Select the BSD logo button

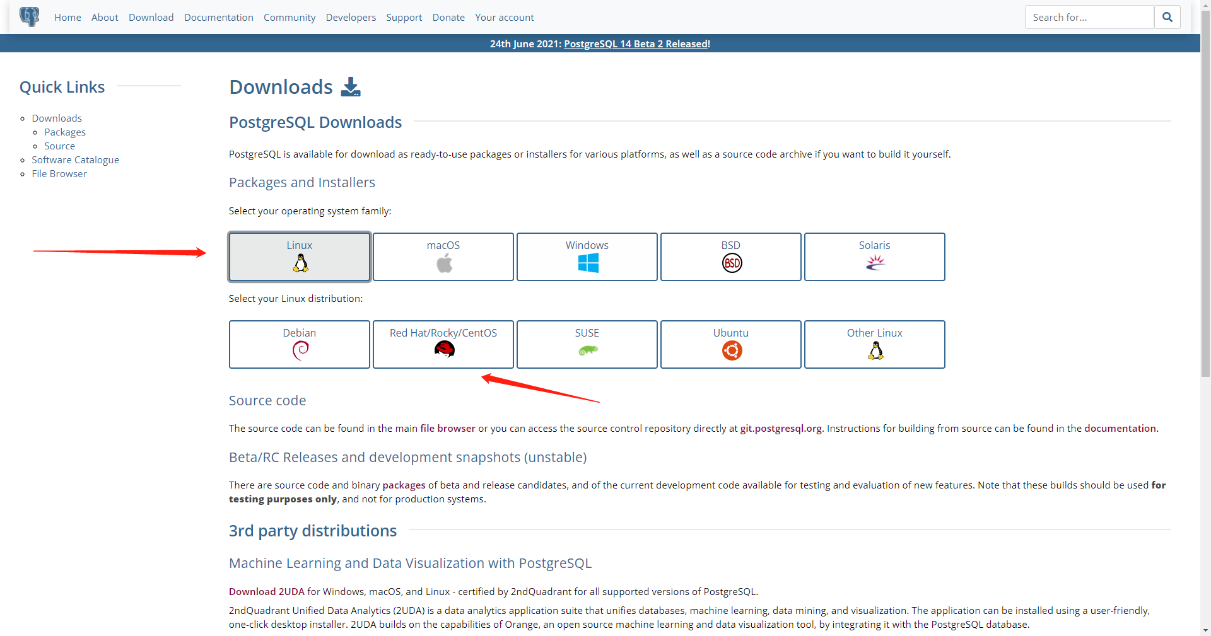click(x=731, y=257)
